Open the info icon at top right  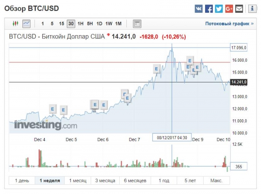click(252, 9)
